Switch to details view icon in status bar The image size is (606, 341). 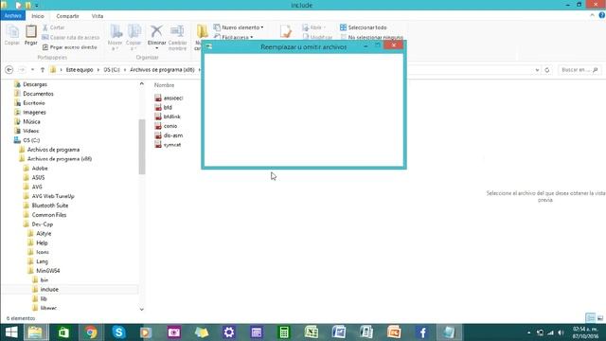click(x=590, y=318)
